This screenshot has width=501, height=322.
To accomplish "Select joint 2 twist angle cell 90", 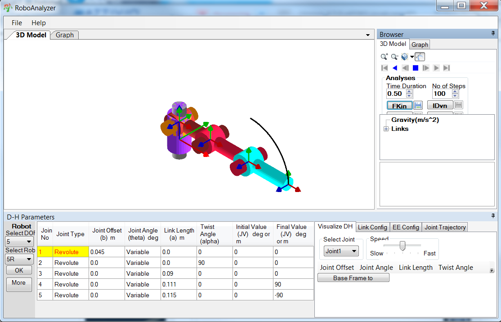I will click(x=215, y=263).
